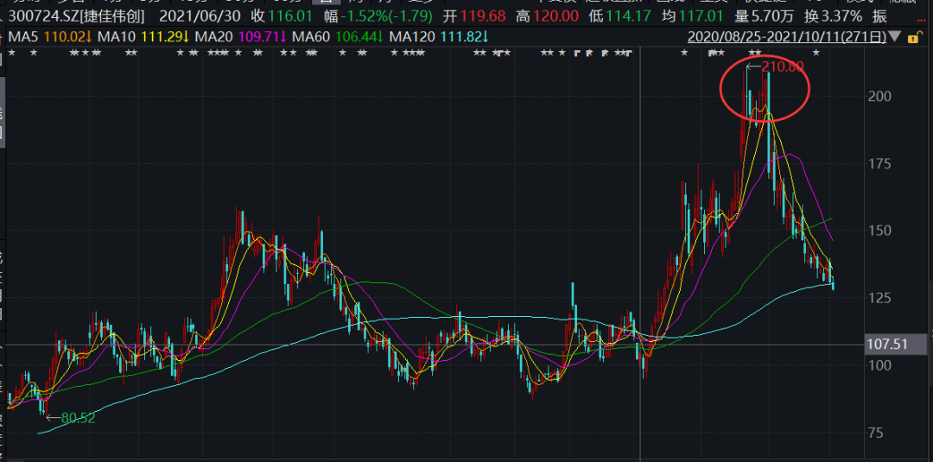Click the leftmost star event marker
Image resolution: width=933 pixels, height=462 pixels.
pos(13,54)
